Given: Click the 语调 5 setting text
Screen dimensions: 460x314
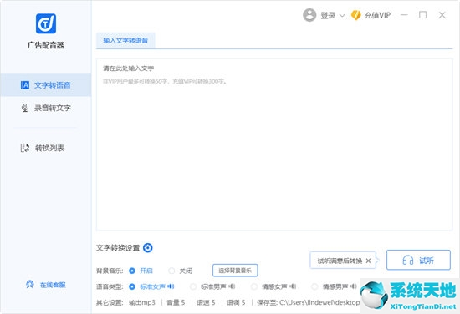Looking at the screenshot, I should [x=236, y=302].
